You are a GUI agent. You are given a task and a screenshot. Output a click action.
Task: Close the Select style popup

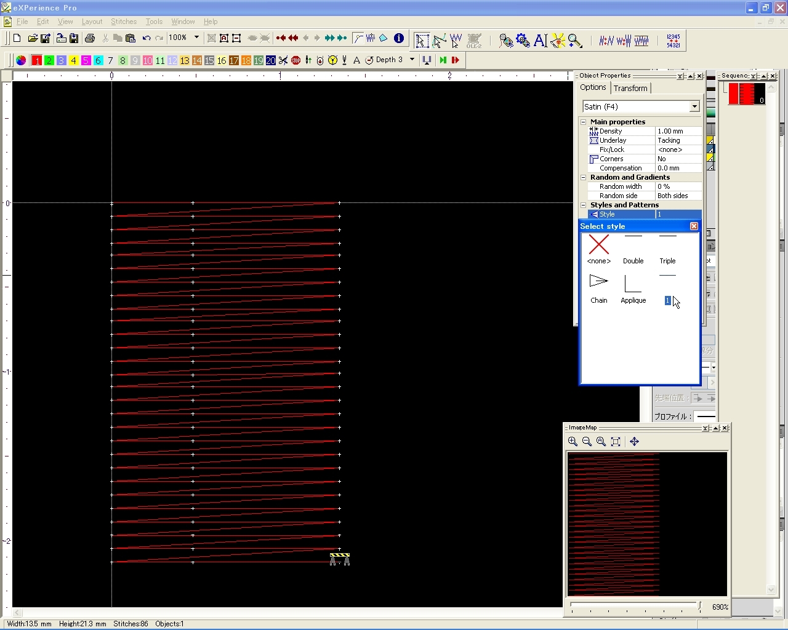(x=694, y=226)
